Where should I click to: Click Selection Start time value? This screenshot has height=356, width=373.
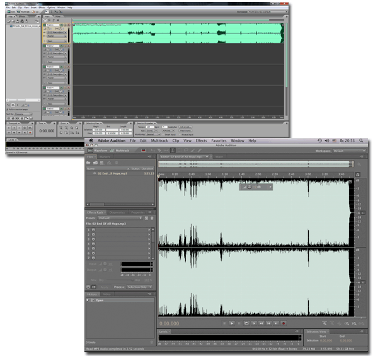pyautogui.click(x=326, y=340)
